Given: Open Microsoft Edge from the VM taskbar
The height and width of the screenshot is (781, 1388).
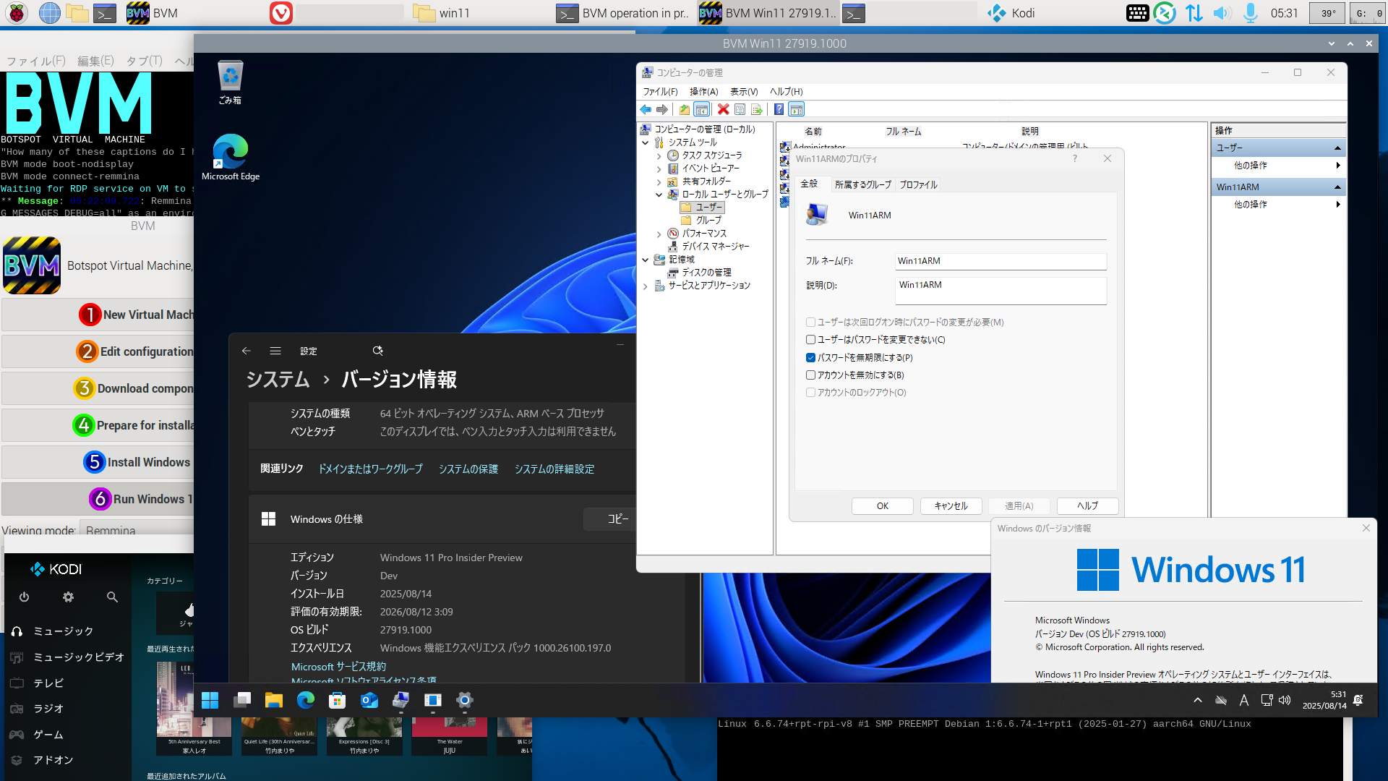Looking at the screenshot, I should (305, 700).
